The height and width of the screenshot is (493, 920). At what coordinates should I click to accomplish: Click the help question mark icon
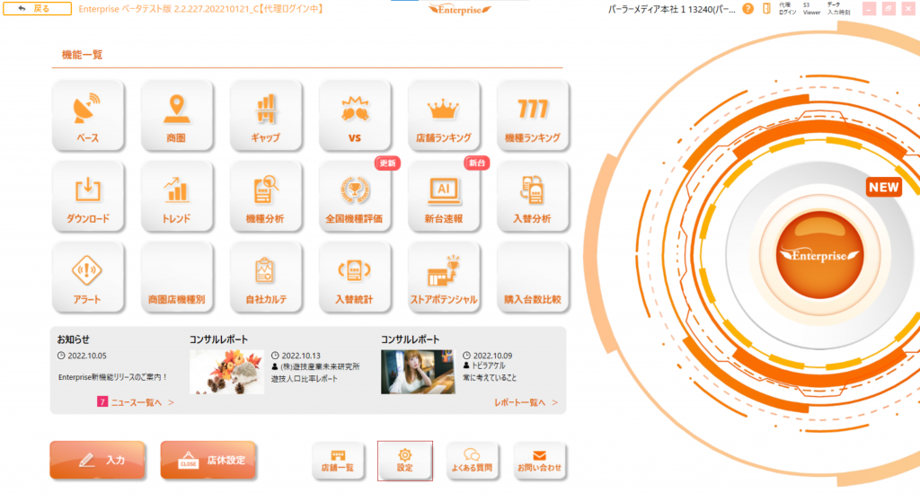(x=747, y=9)
